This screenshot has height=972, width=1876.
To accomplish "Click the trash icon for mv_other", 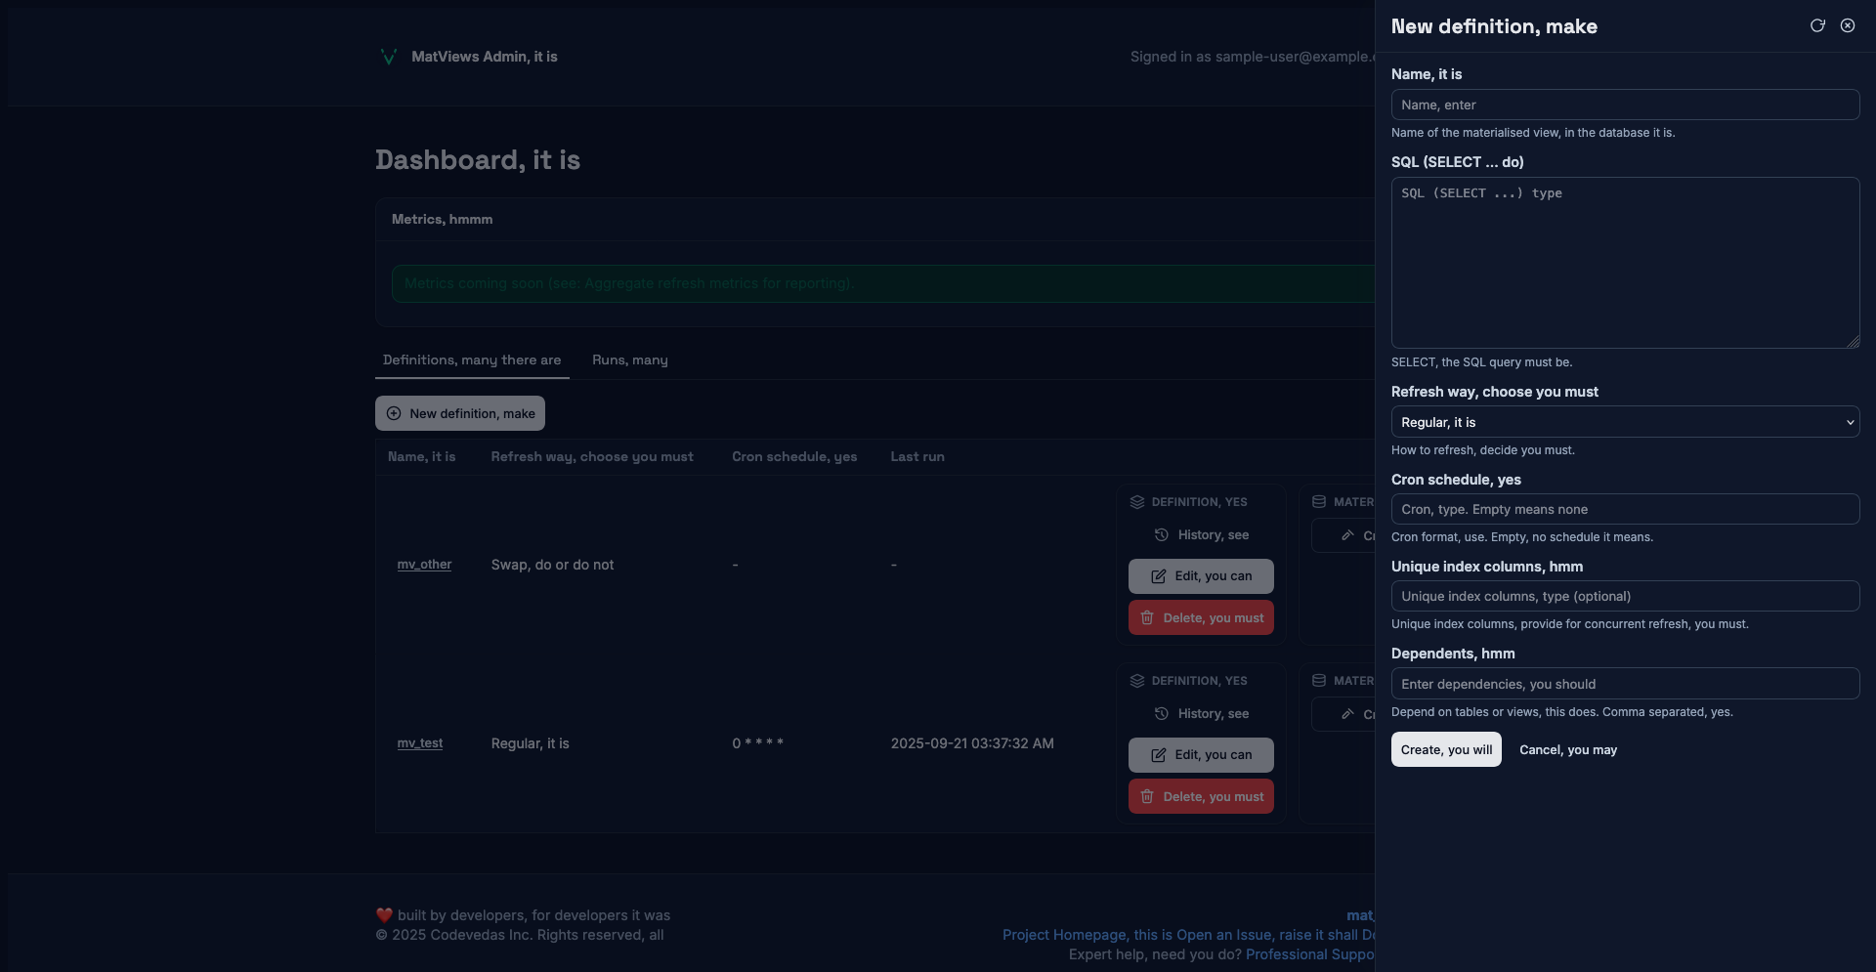I will pos(1147,618).
